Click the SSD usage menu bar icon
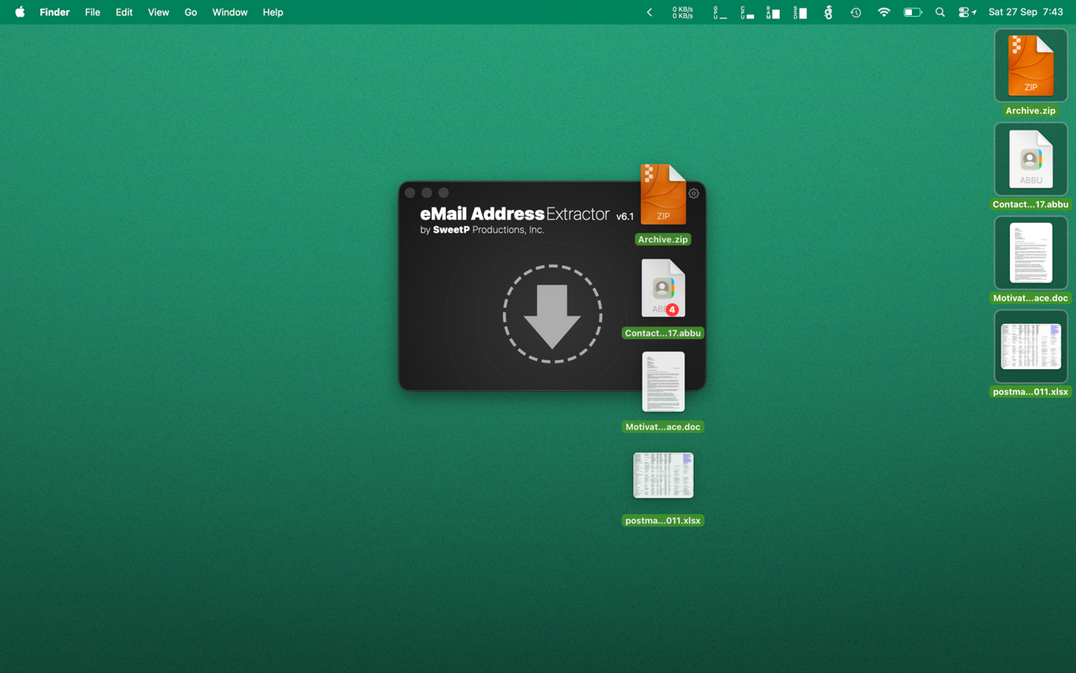This screenshot has width=1076, height=673. click(800, 13)
